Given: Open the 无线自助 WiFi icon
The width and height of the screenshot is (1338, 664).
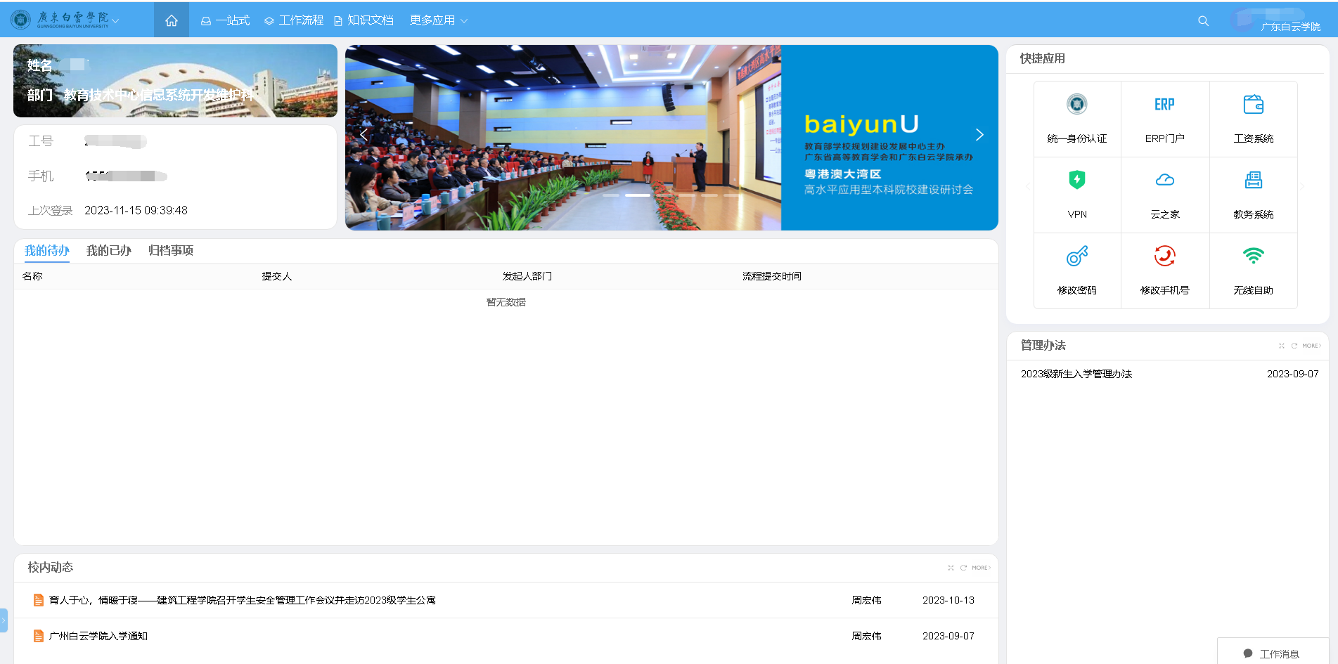Looking at the screenshot, I should tap(1253, 256).
